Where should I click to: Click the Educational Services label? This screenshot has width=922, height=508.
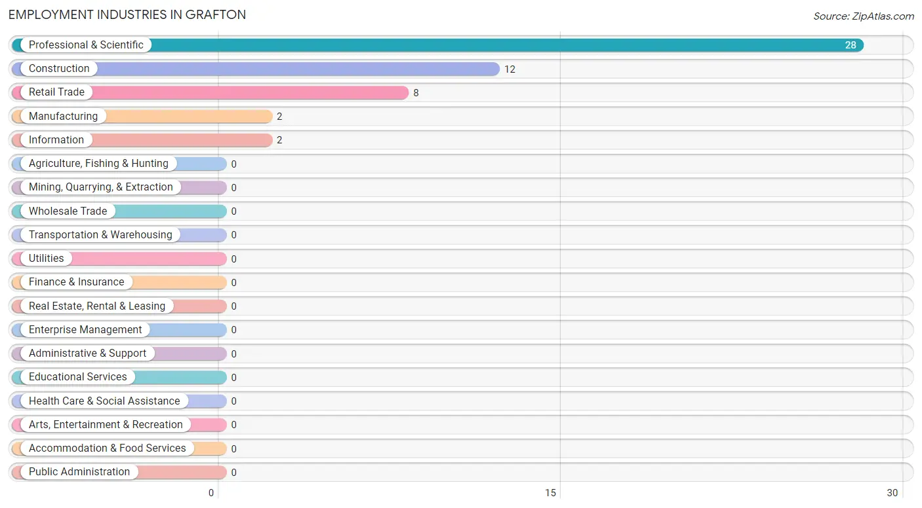click(78, 377)
